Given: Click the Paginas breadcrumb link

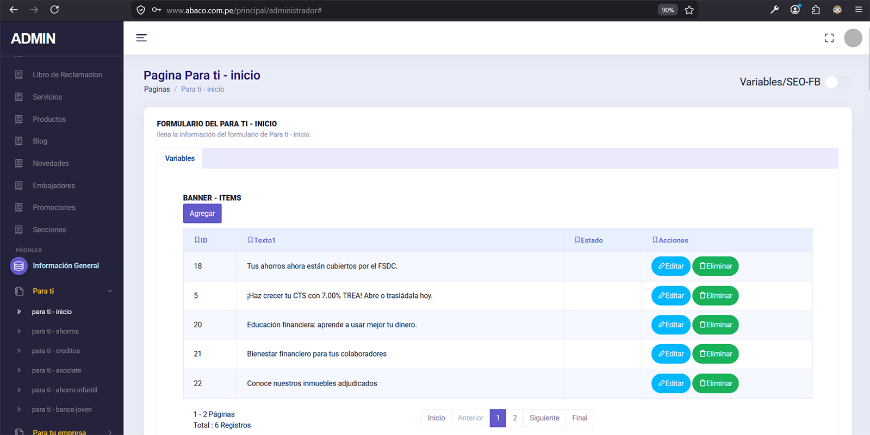Looking at the screenshot, I should pyautogui.click(x=157, y=90).
